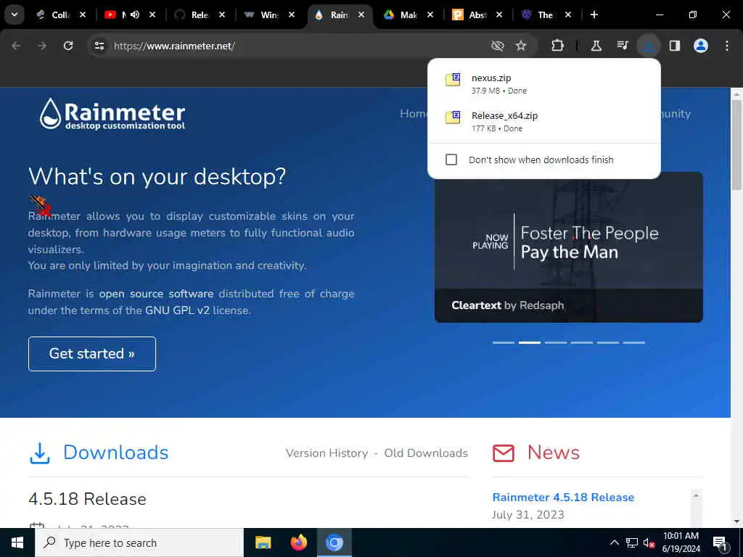Screen dimensions: 743x557
Task: Open the media controls icon
Action: point(622,46)
